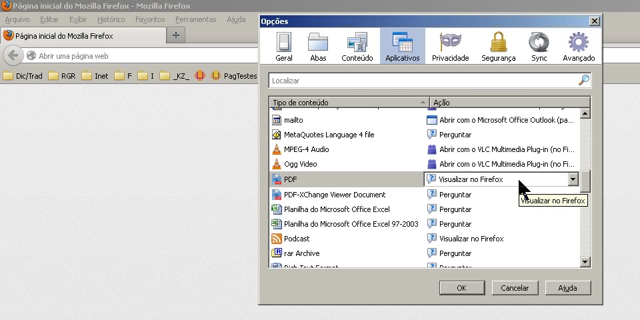Select the Podcast content type row
Screen dimensions: 640x320
click(x=297, y=239)
